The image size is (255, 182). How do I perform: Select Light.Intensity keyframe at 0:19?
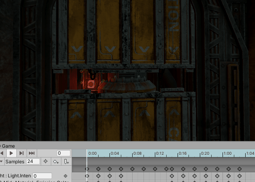tap(194, 176)
